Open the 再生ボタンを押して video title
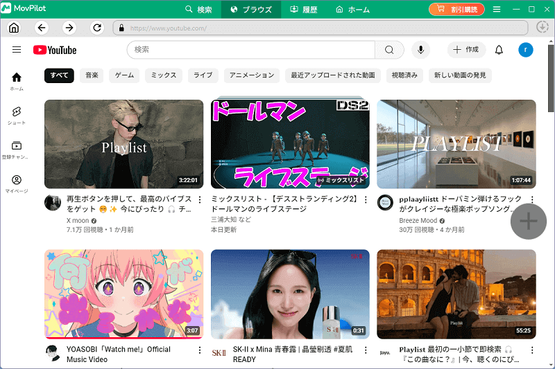Viewport: 555px width, 369px height. 129,204
